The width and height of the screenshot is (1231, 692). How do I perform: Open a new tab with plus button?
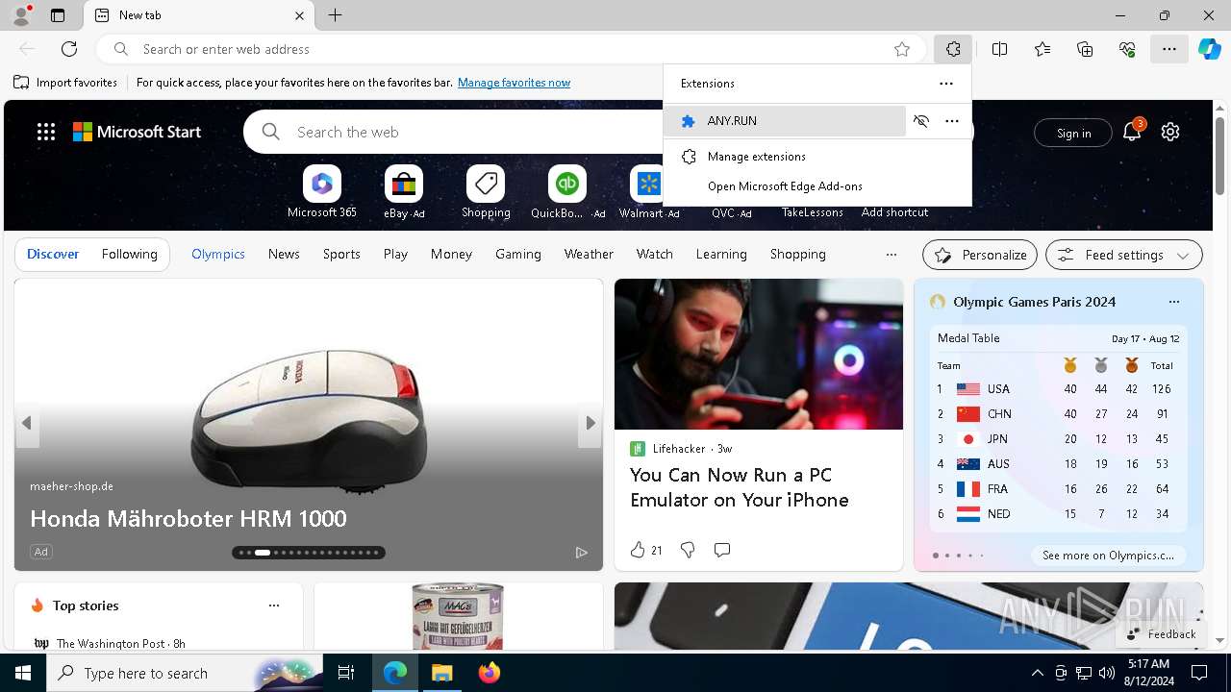[335, 15]
